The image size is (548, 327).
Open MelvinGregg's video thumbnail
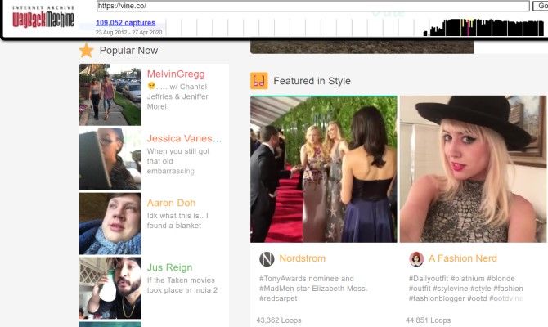pyautogui.click(x=110, y=94)
